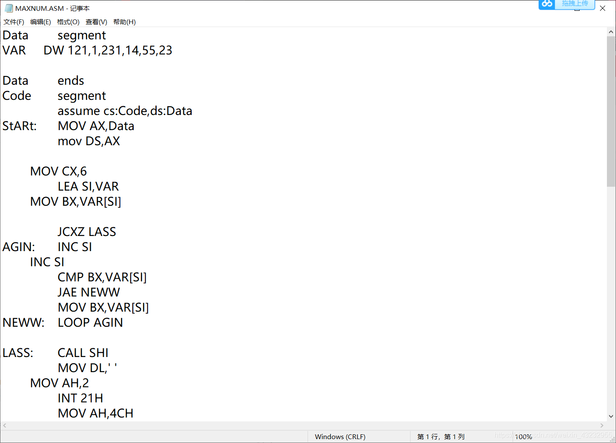Click the 'JAE NEWW' line
This screenshot has width=616, height=443.
point(89,293)
